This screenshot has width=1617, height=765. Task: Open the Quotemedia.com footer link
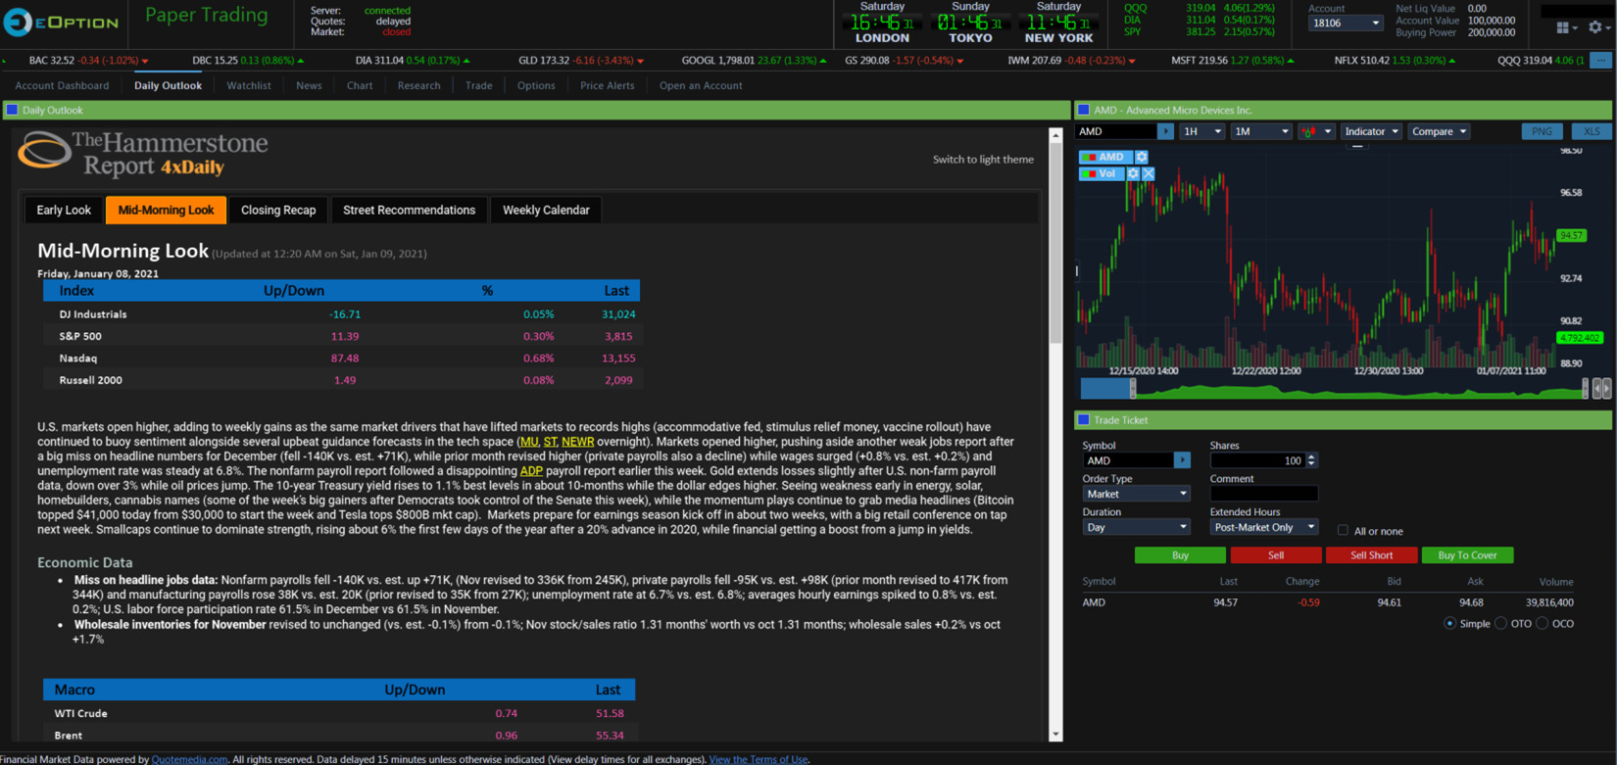coord(189,759)
